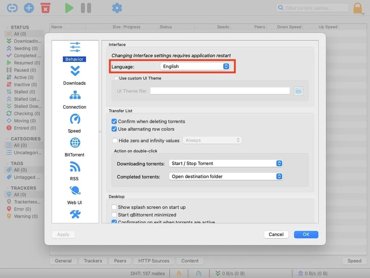Open the Speed settings section

click(x=74, y=123)
